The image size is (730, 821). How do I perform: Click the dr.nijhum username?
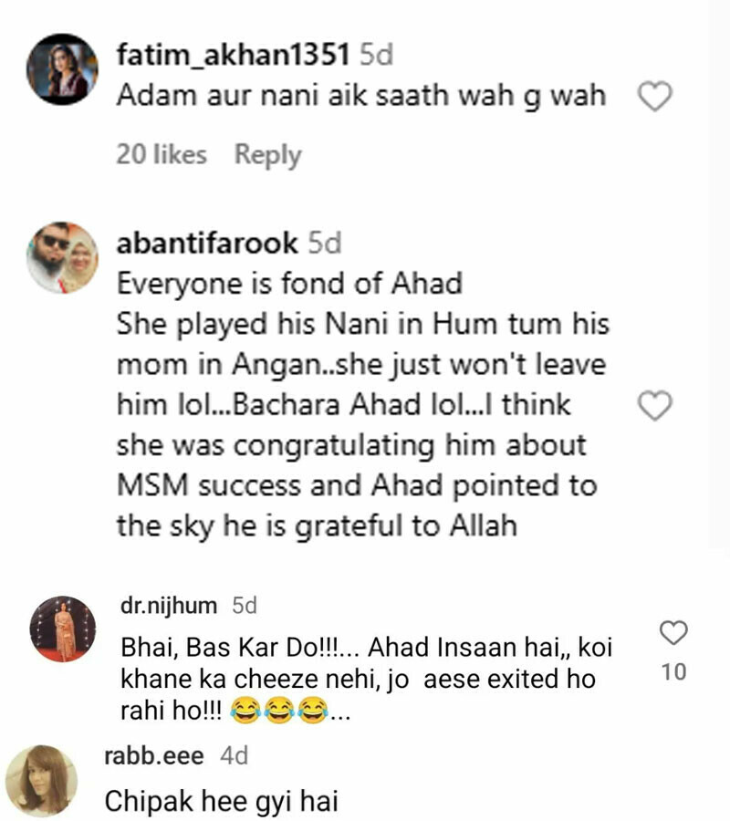click(x=169, y=606)
